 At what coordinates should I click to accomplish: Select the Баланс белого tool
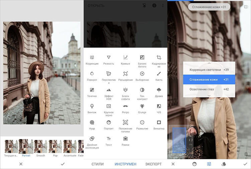click(x=142, y=57)
